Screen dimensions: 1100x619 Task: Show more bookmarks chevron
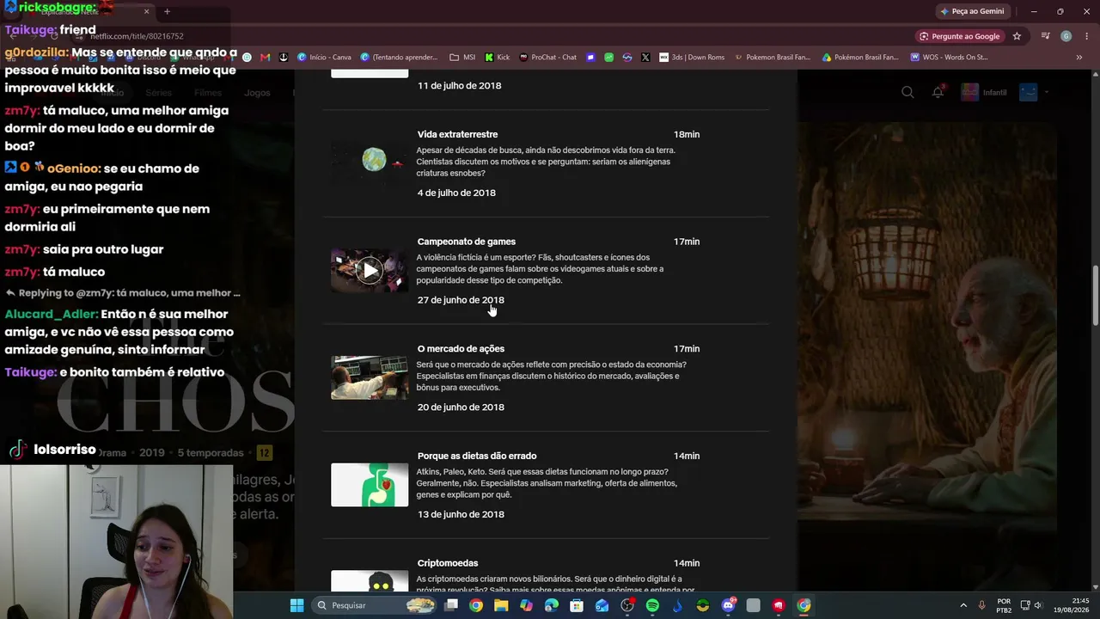pyautogui.click(x=1079, y=58)
